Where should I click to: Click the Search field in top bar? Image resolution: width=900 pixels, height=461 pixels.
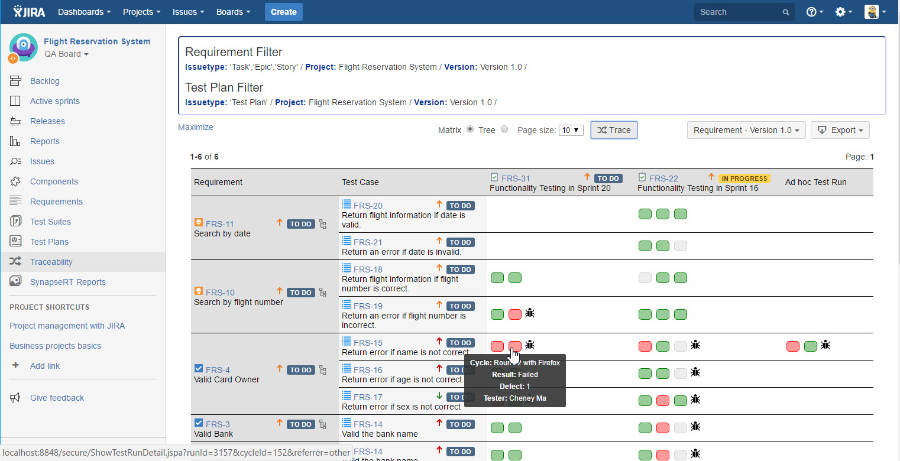[x=739, y=12]
